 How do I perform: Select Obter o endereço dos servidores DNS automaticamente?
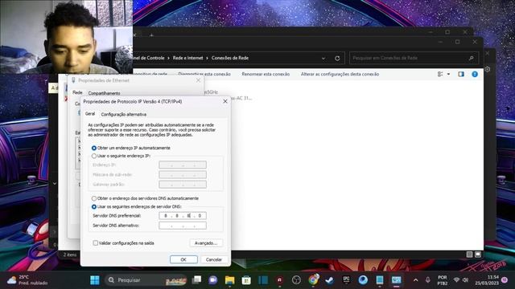pyautogui.click(x=94, y=198)
